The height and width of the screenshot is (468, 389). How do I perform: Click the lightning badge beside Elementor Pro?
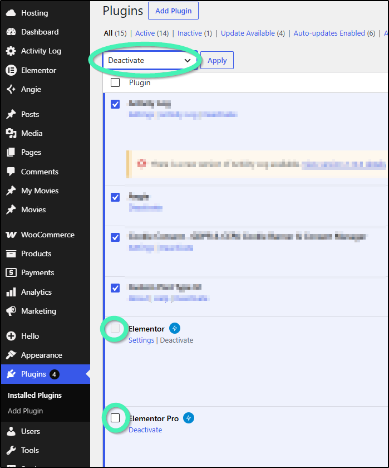pyautogui.click(x=189, y=418)
